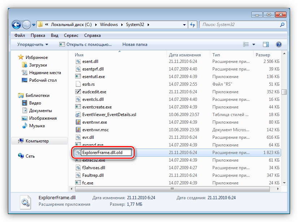This screenshot has width=298, height=222.
Task: Select the eventcls.dll file icon
Action: pyautogui.click(x=78, y=99)
